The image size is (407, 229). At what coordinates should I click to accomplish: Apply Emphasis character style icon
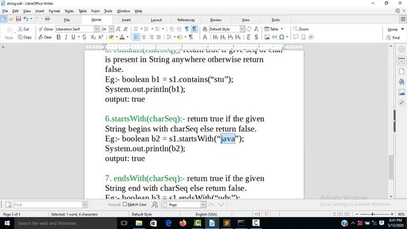click(x=249, y=37)
